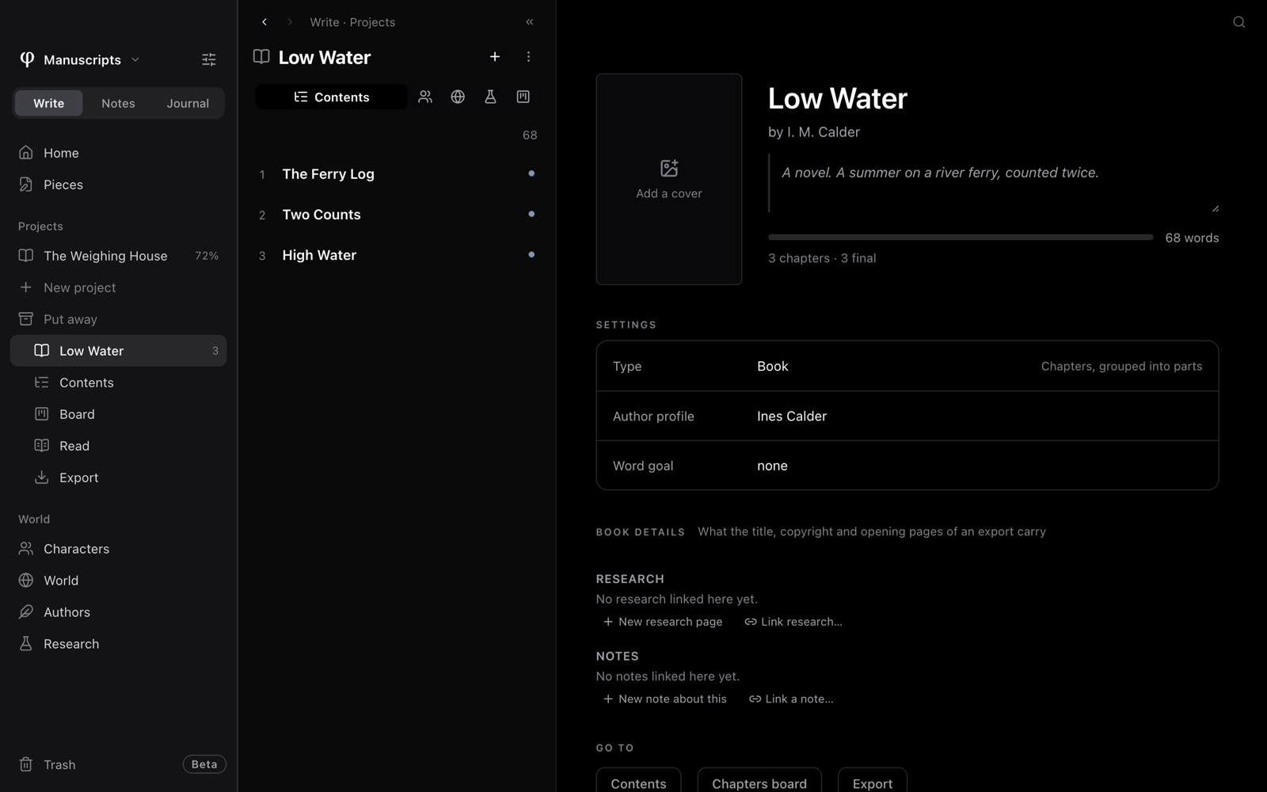Screen dimensions: 1267x792
Task: Toggle status dot for The Ferry Log
Action: pyautogui.click(x=531, y=173)
